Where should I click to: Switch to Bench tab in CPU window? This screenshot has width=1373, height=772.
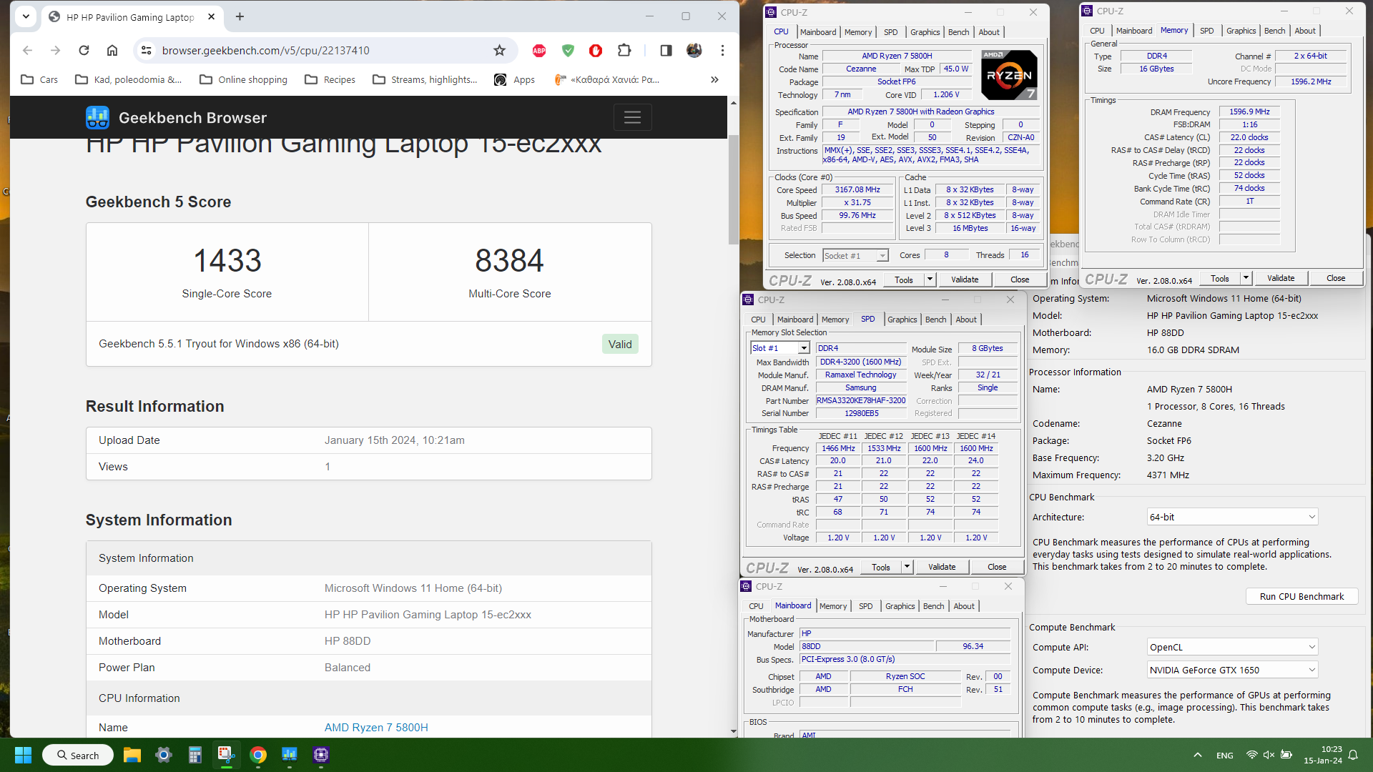[958, 32]
